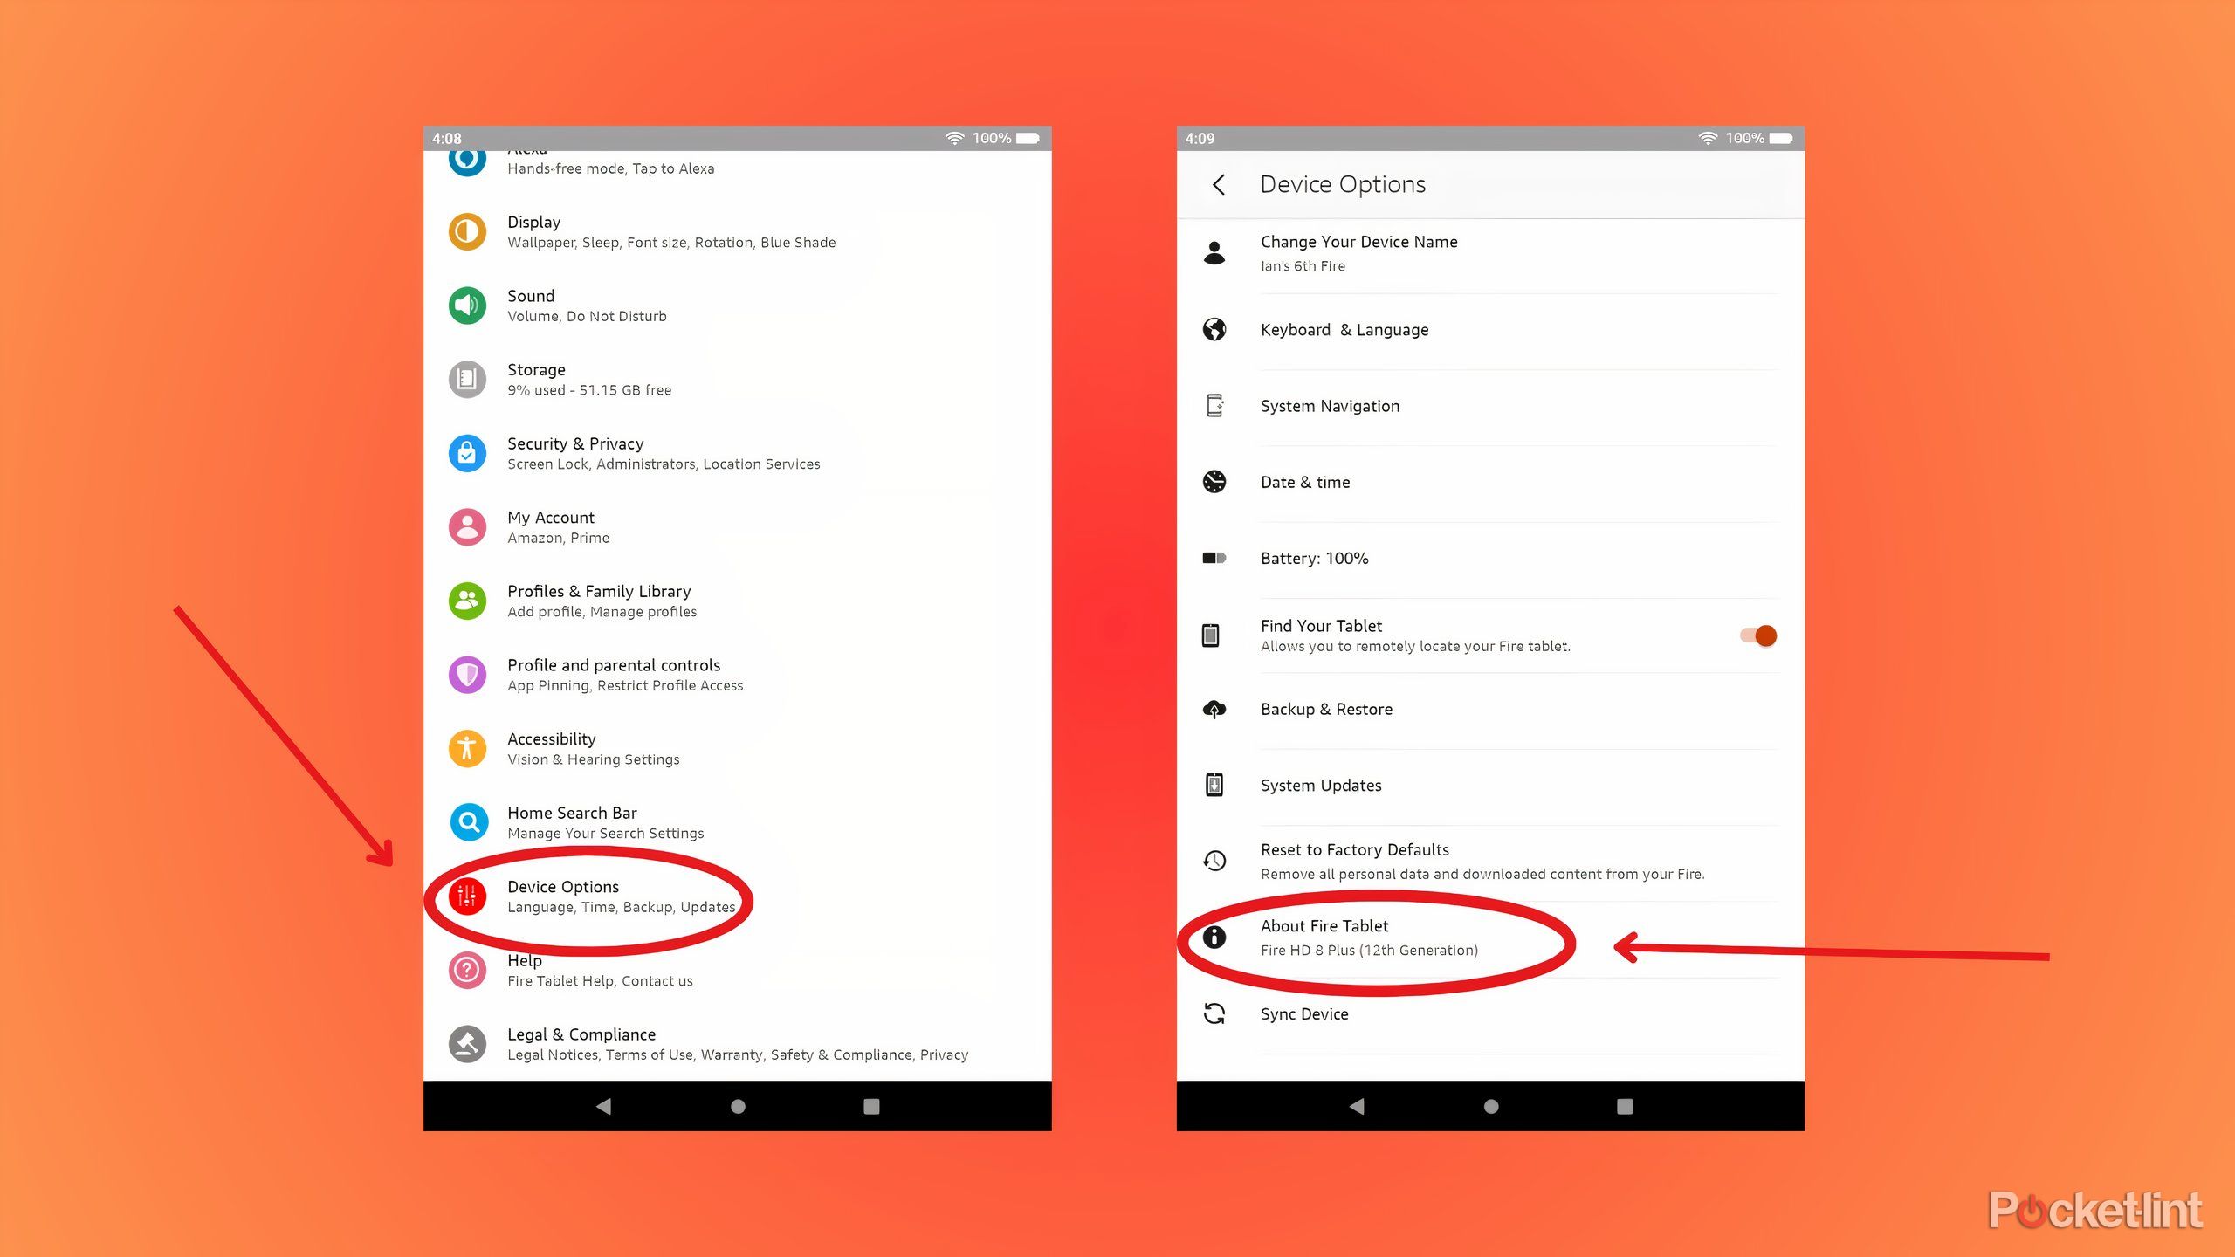Image resolution: width=2235 pixels, height=1257 pixels.
Task: Open Reset to Factory Defaults
Action: click(1481, 862)
